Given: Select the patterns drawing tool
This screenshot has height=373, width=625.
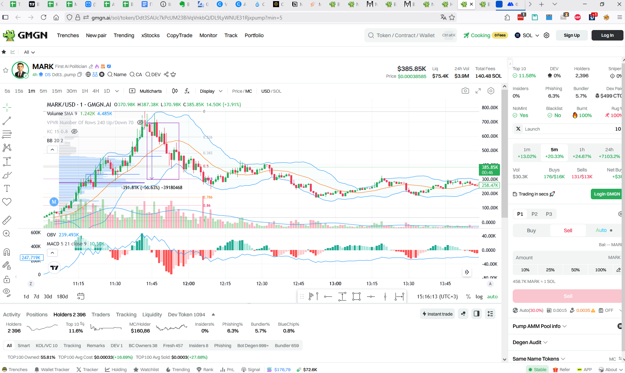Looking at the screenshot, I should point(7,148).
